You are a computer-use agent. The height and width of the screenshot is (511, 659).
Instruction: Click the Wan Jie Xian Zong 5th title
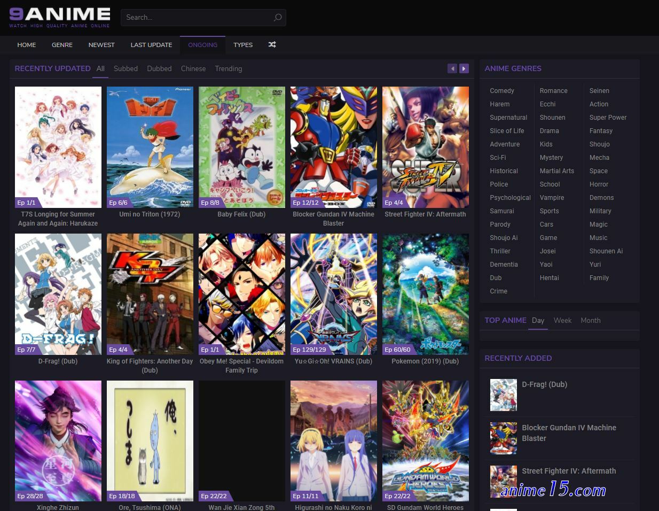pyautogui.click(x=241, y=508)
